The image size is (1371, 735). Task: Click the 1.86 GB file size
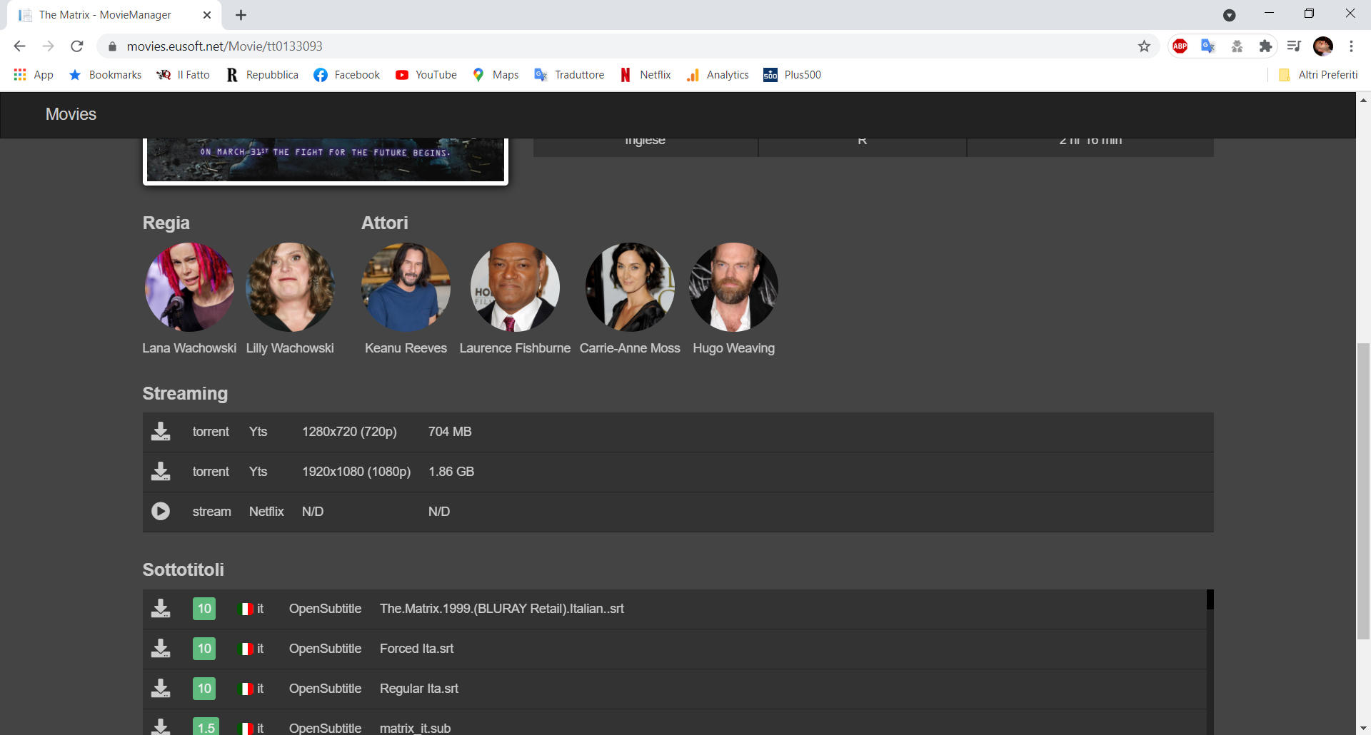click(x=451, y=472)
